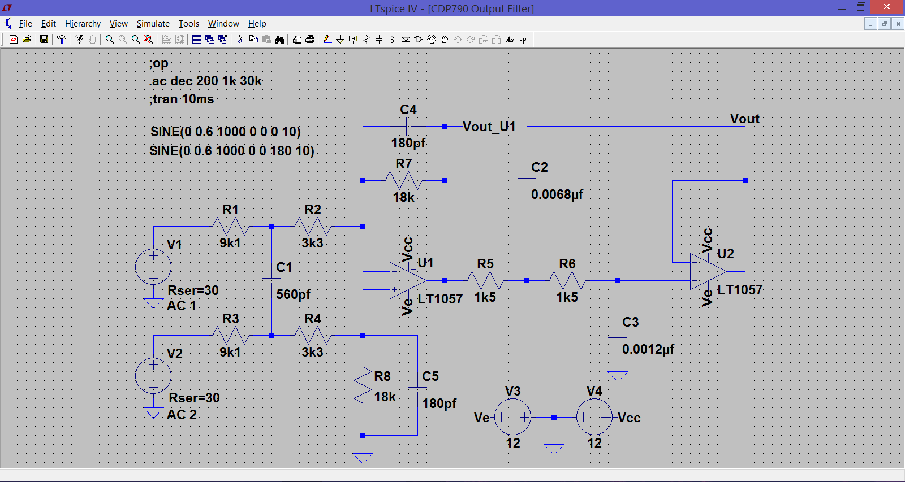Click the Mirror component icon
Image resolution: width=905 pixels, height=482 pixels.
(497, 40)
